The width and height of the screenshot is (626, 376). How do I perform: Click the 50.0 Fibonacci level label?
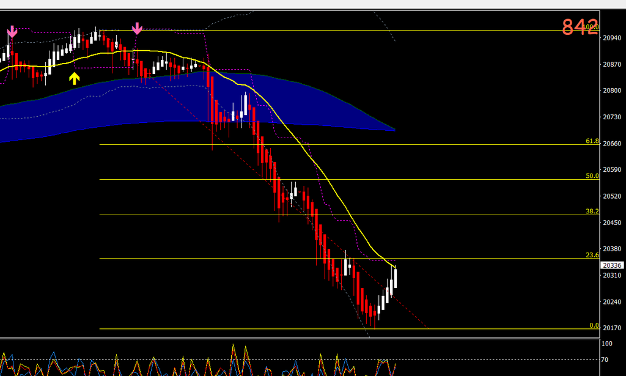(x=592, y=175)
